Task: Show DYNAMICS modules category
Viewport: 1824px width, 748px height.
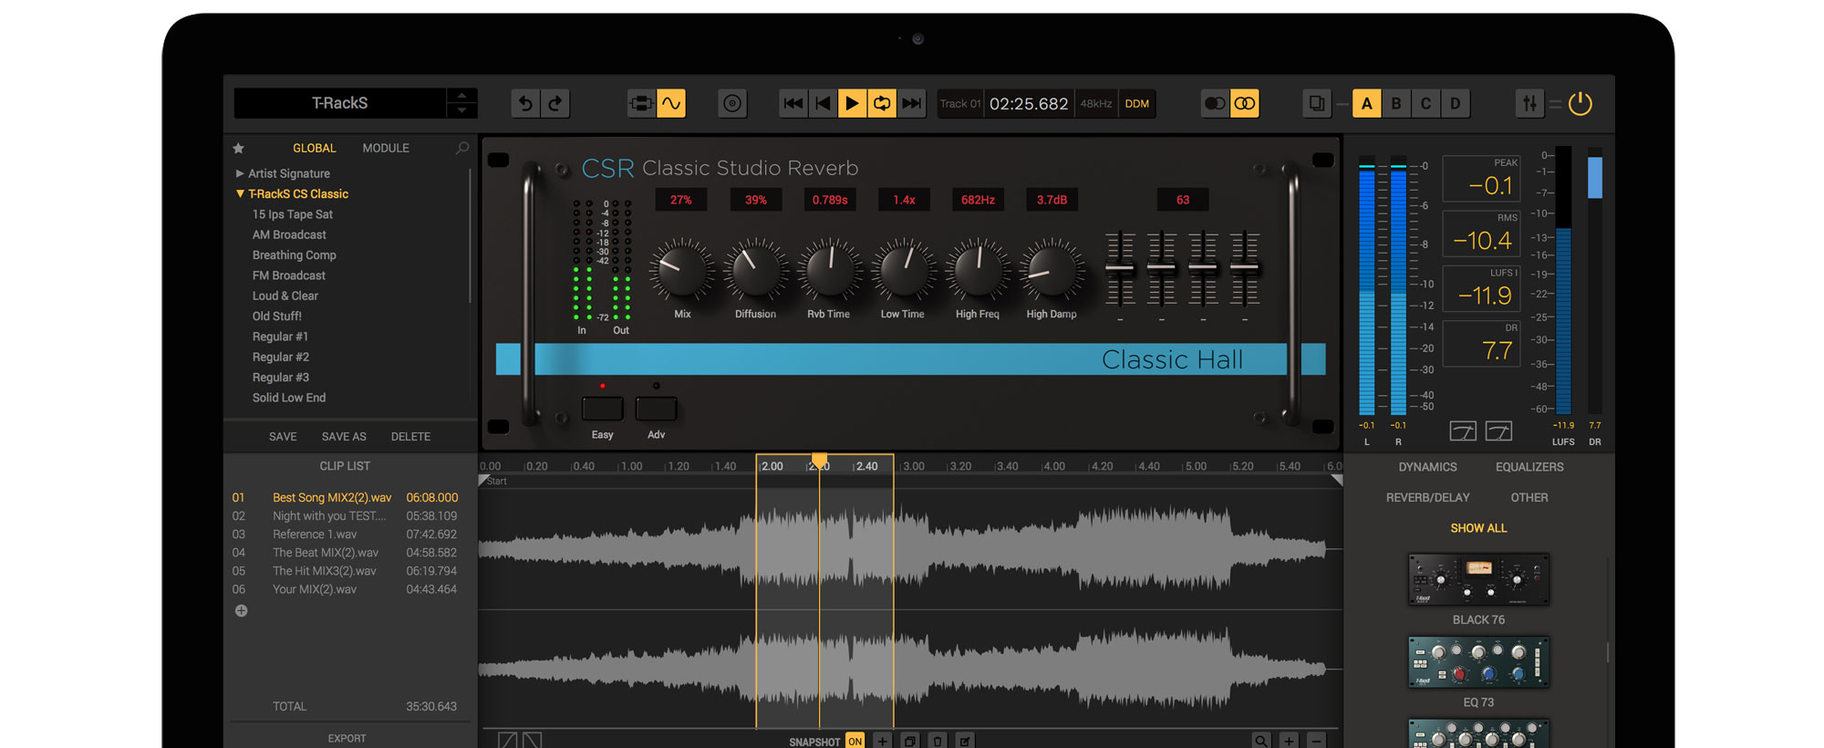Action: pos(1427,467)
